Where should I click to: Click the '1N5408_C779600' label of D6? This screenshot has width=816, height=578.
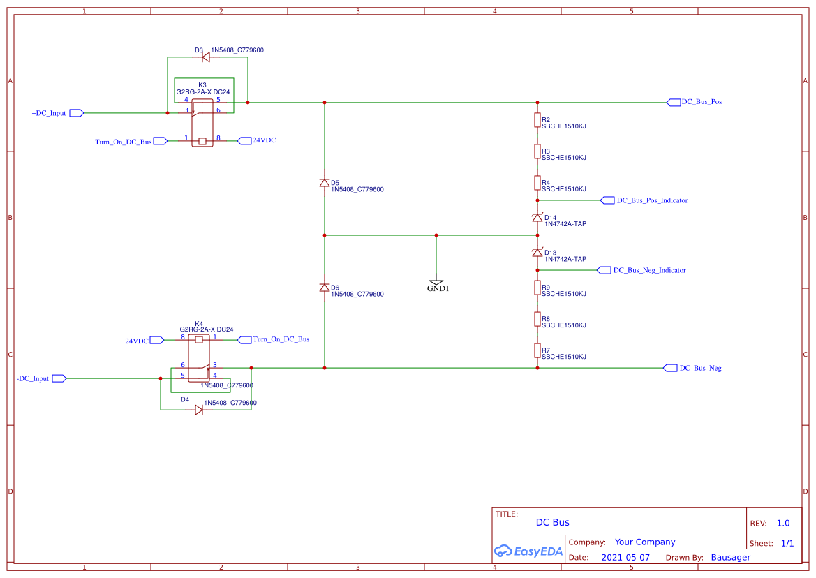(x=357, y=294)
